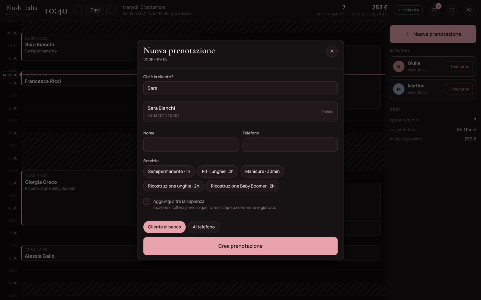Viewport: 481px width, 300px height.
Task: Click Giulia's avatar G
Action: 399,67
